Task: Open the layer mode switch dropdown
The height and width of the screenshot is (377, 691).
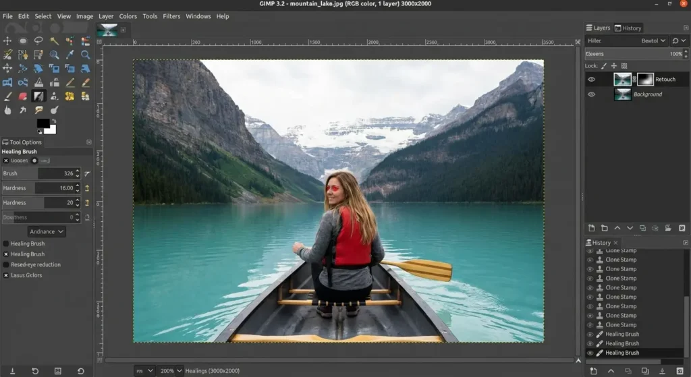Action: 679,40
